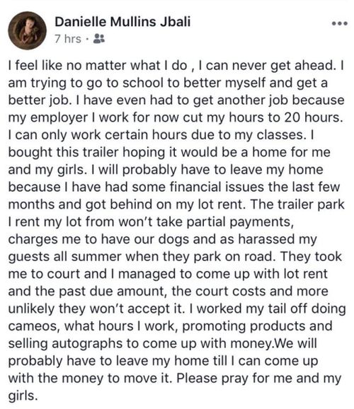Viewport: 354px width, 409px height.
Task: Click the 7 hrs post timestamp
Action: click(x=68, y=39)
